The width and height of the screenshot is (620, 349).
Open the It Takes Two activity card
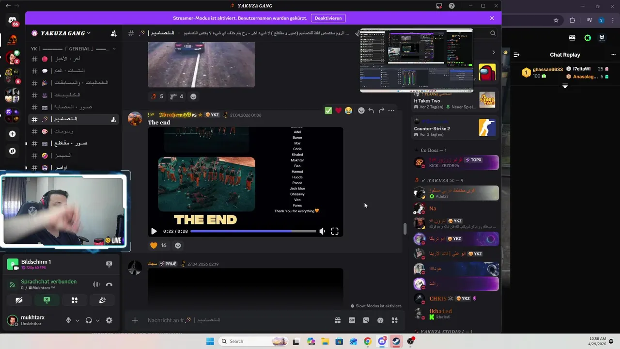(454, 99)
